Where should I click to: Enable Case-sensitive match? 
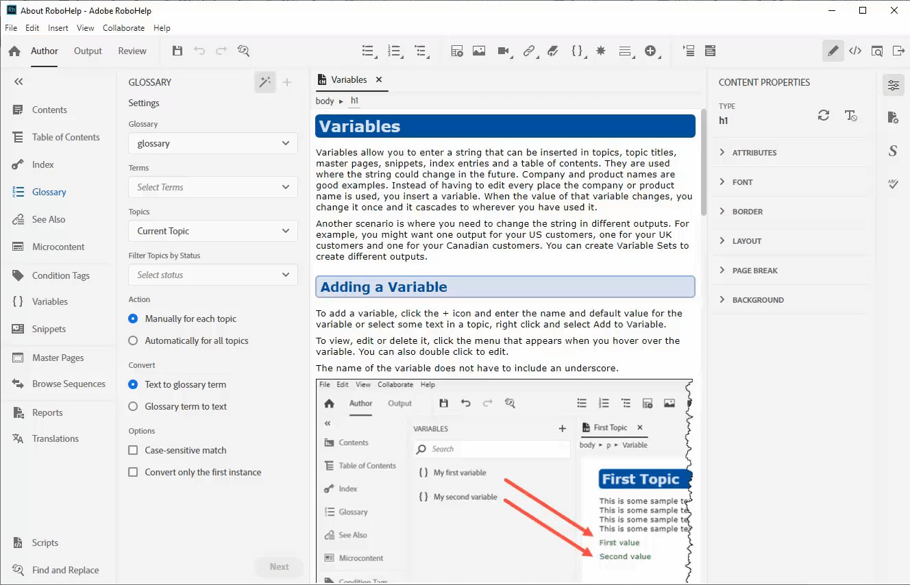(x=177, y=450)
